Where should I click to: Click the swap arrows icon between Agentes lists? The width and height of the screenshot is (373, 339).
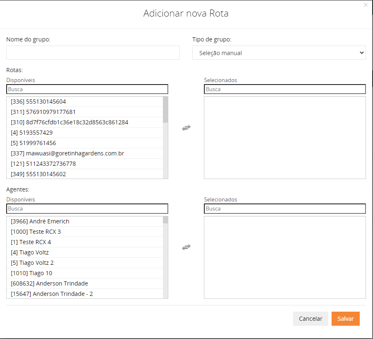click(186, 247)
